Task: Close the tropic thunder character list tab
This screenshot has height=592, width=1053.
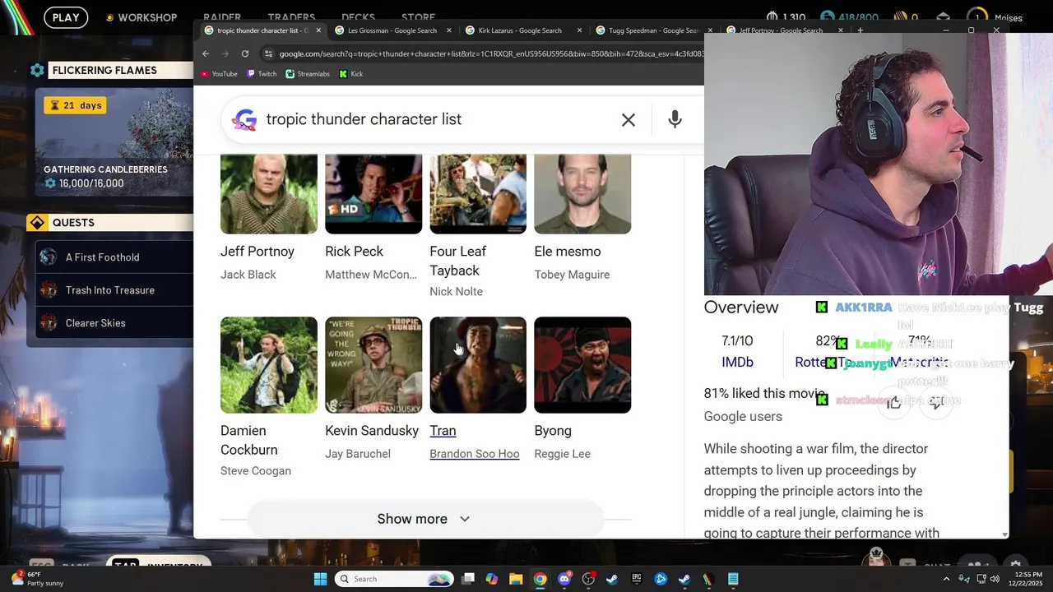Action: (x=318, y=30)
